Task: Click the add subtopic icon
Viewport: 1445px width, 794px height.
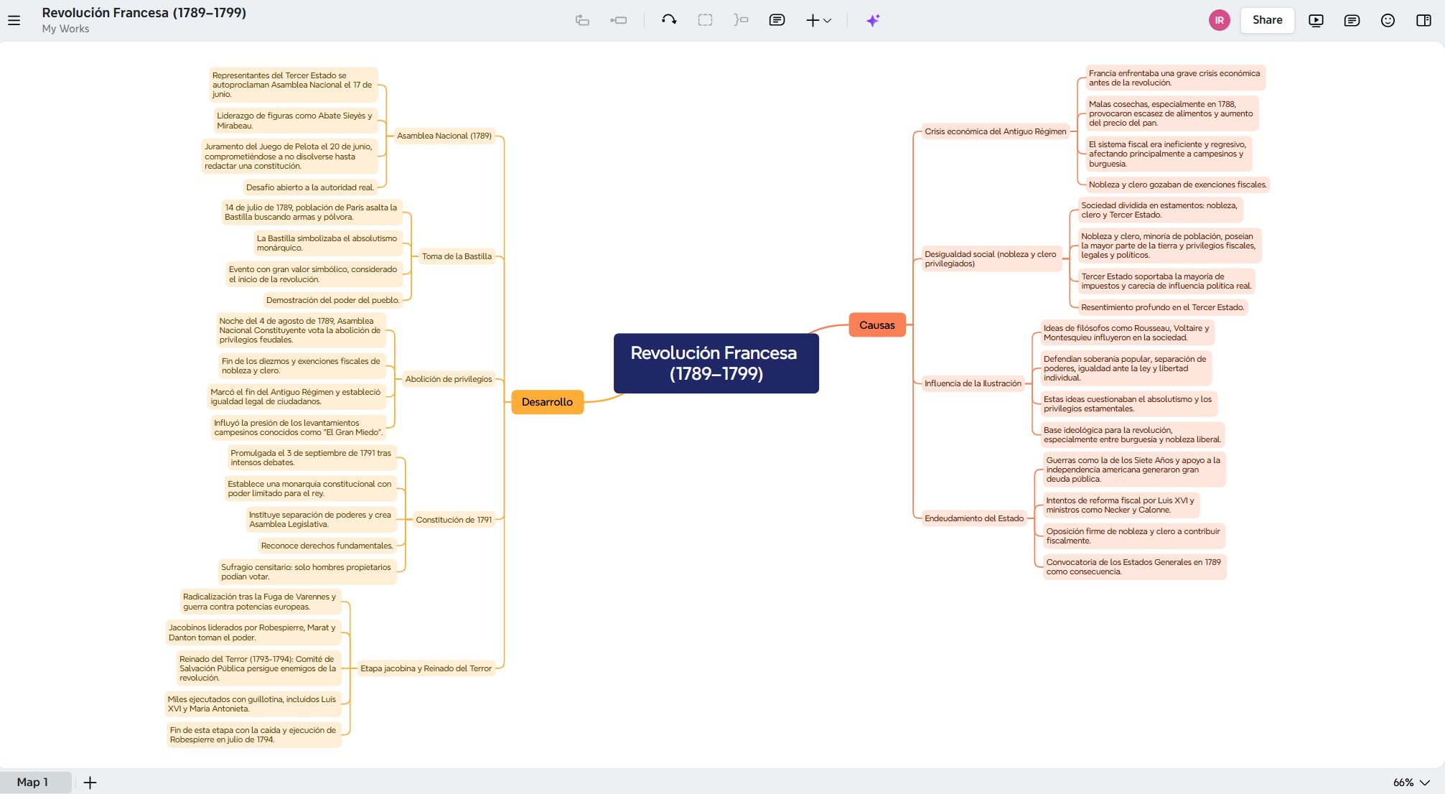Action: (618, 20)
